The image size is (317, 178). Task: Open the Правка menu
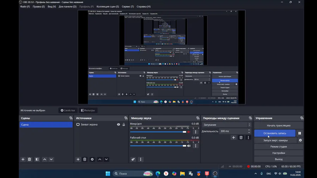[39, 6]
